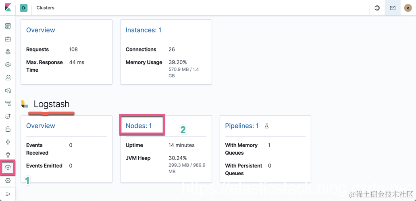Open the Metrics infrastructure icon

click(8, 77)
